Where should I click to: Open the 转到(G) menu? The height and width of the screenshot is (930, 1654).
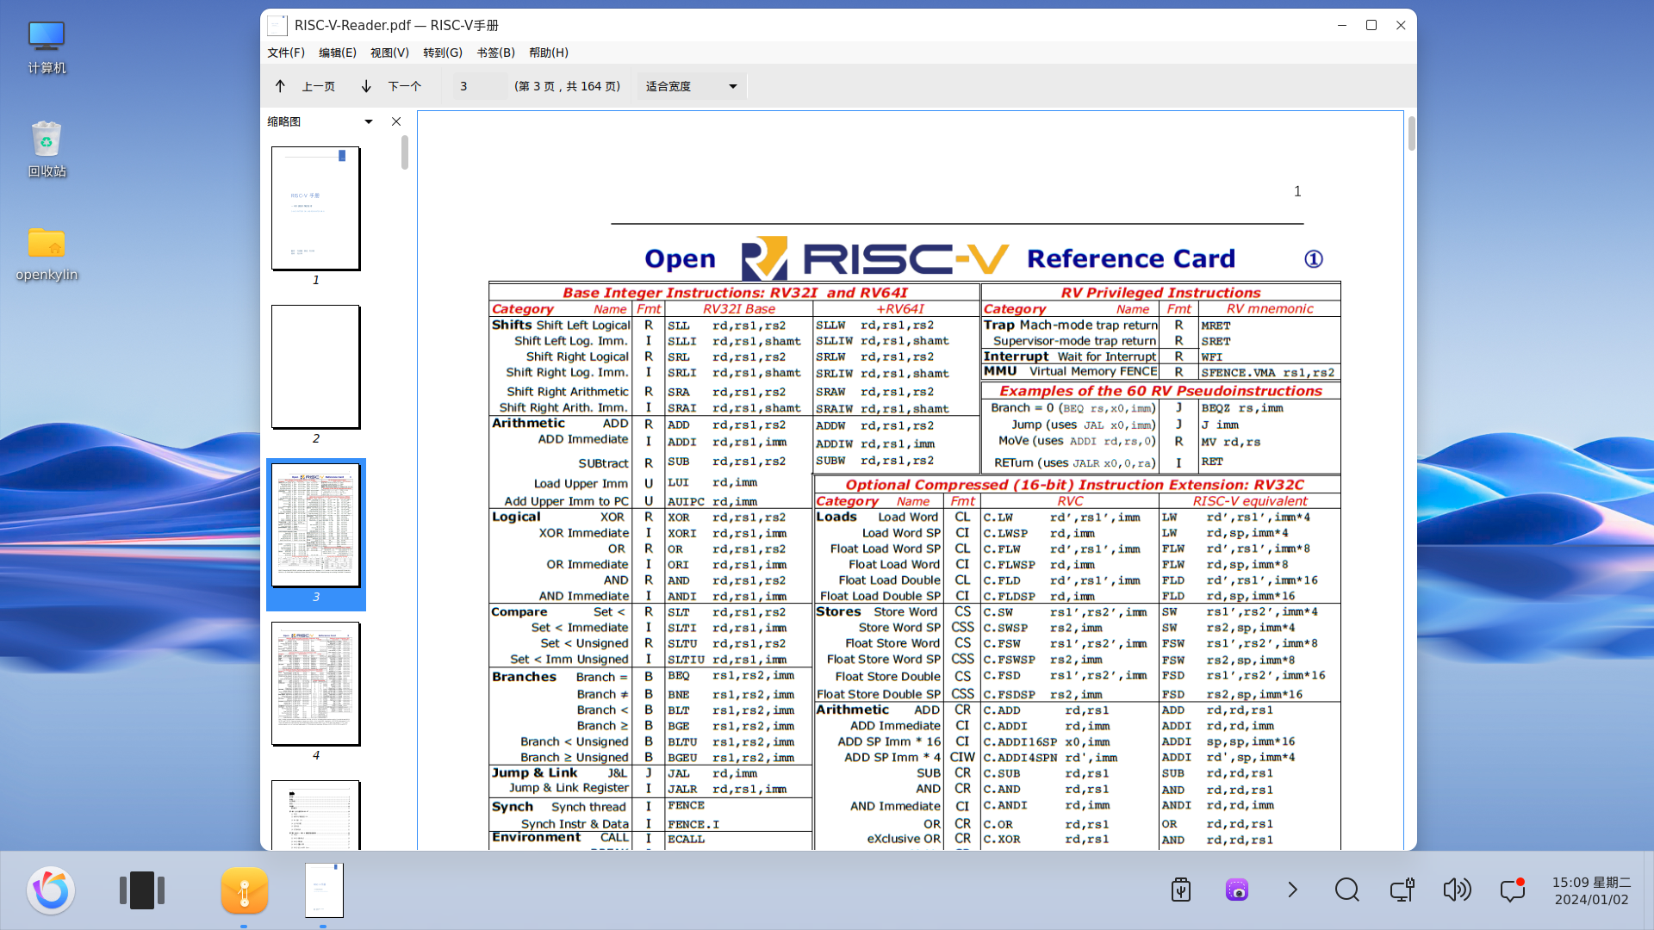point(443,53)
